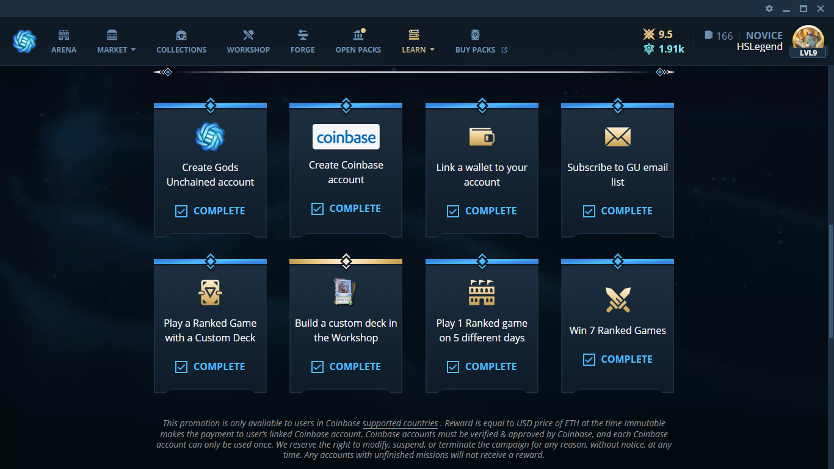The image size is (834, 469).
Task: Click the Market stall icon
Action: pos(112,35)
